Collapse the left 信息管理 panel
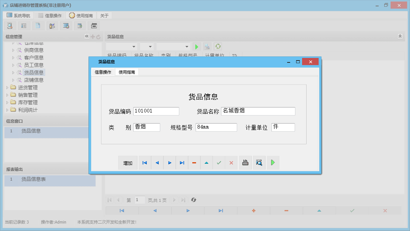The height and width of the screenshot is (231, 410). coord(86,36)
